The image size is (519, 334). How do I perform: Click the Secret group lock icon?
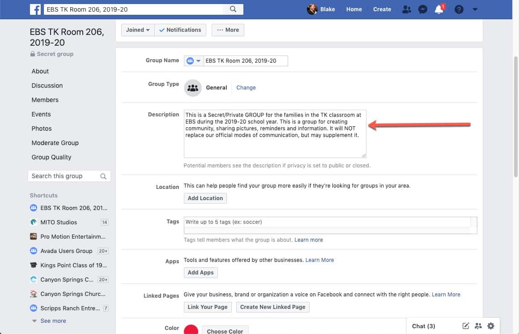click(x=32, y=54)
